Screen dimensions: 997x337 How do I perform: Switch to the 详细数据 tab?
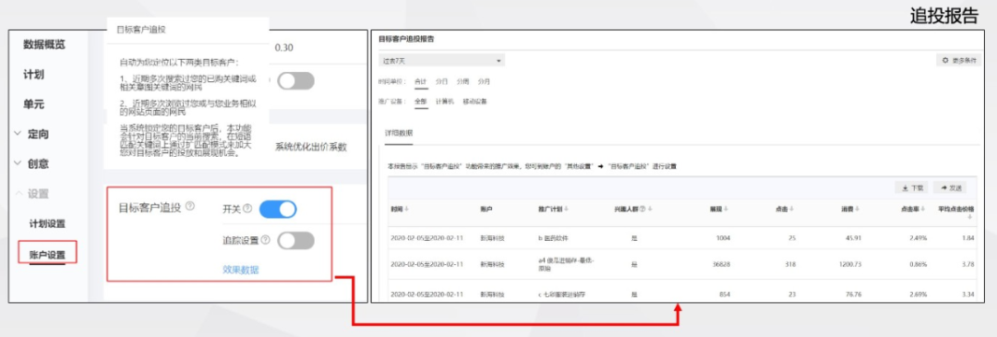pyautogui.click(x=399, y=133)
